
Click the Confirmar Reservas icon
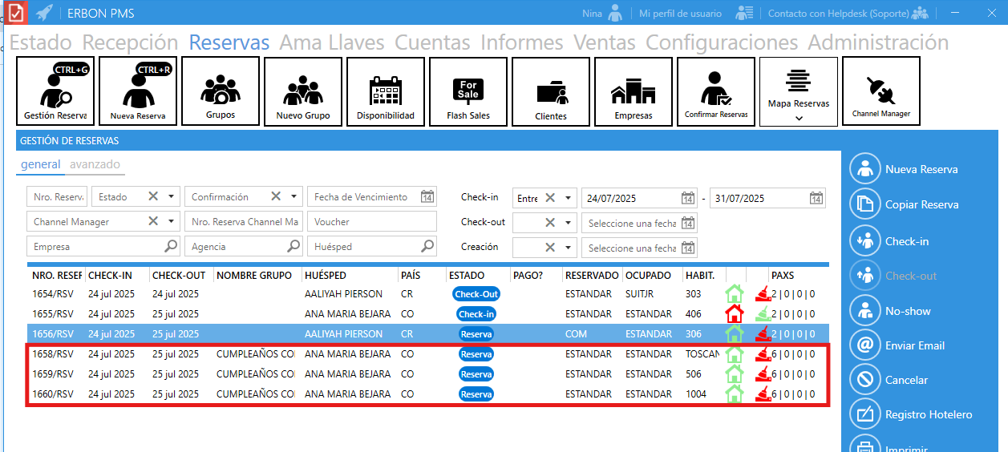click(x=716, y=91)
